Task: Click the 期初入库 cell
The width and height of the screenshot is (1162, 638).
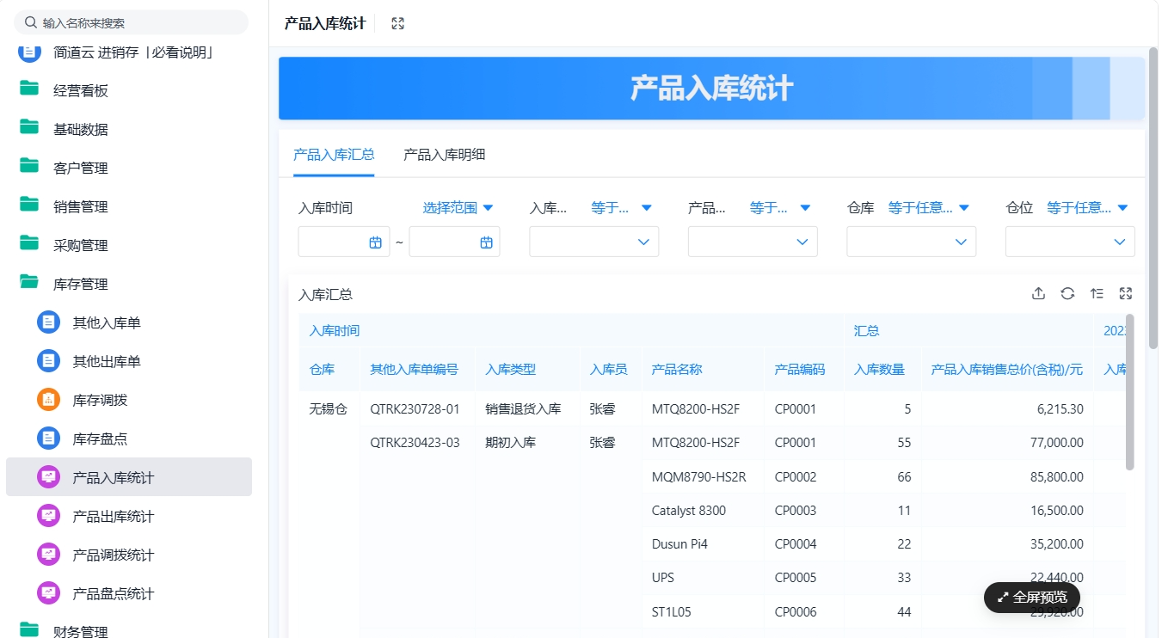Action: tap(511, 443)
